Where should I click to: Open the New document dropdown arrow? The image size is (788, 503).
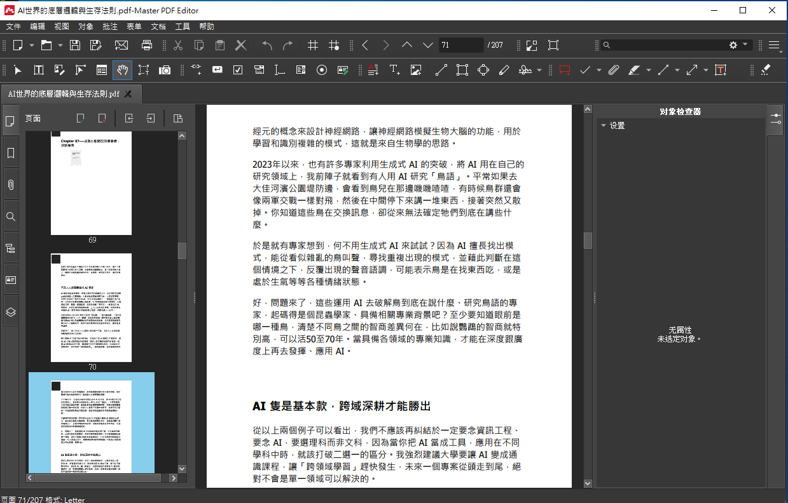(32, 45)
